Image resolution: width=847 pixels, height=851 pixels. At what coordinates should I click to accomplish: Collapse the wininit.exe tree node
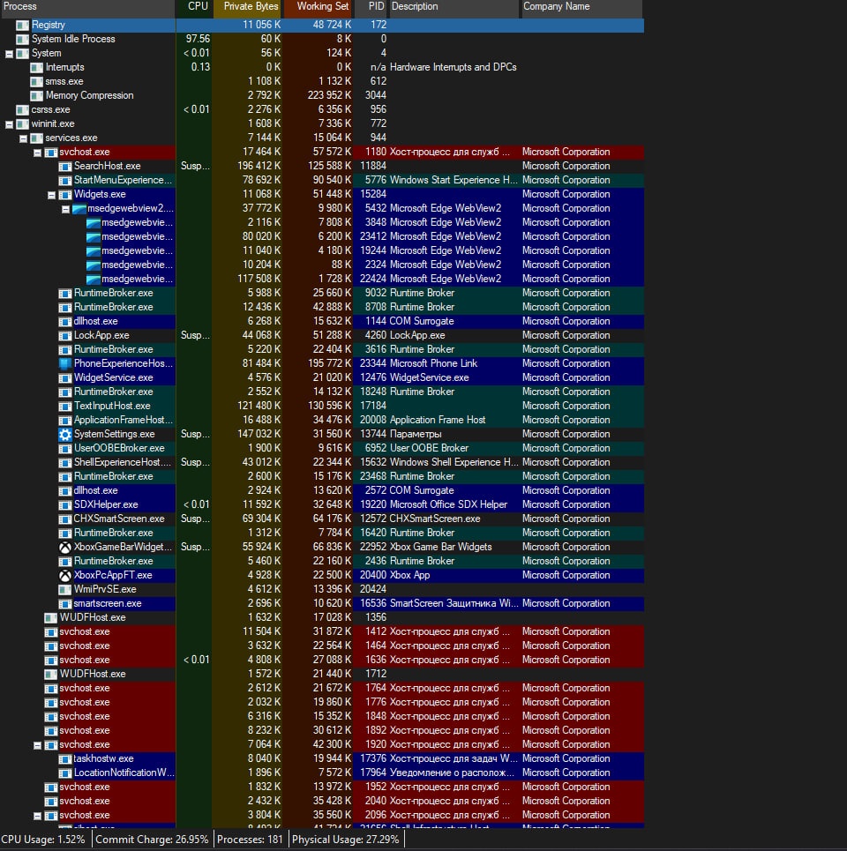click(x=9, y=124)
